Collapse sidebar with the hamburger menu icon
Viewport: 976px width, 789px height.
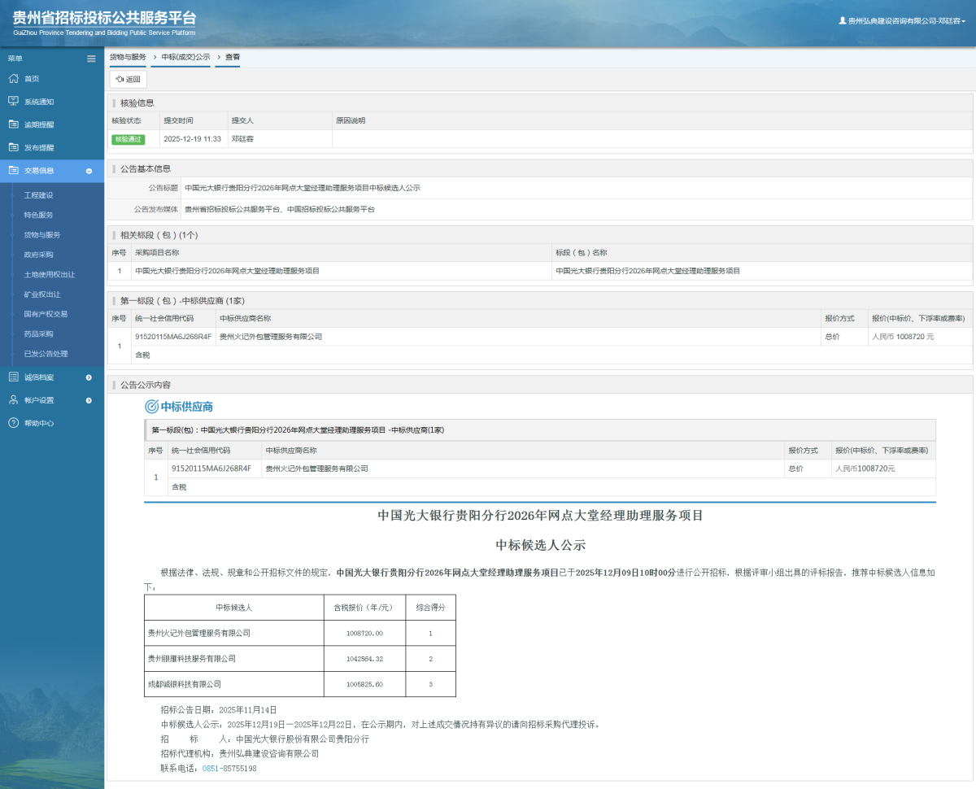click(x=91, y=58)
